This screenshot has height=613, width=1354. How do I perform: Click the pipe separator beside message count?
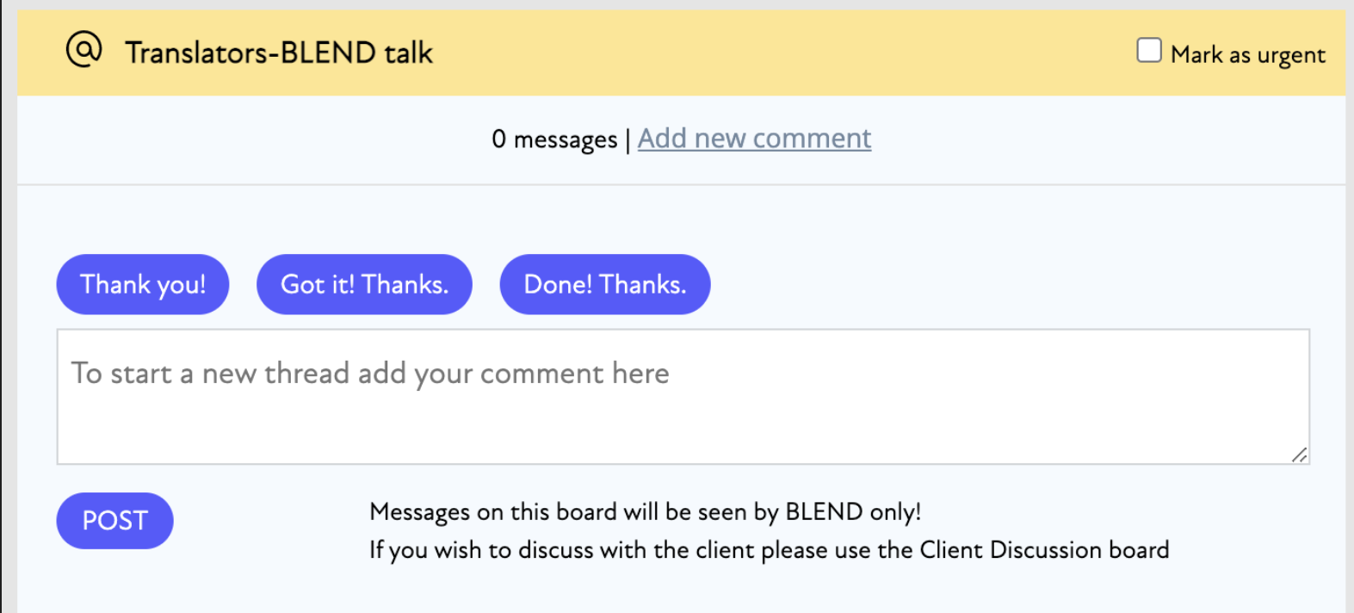coord(628,139)
